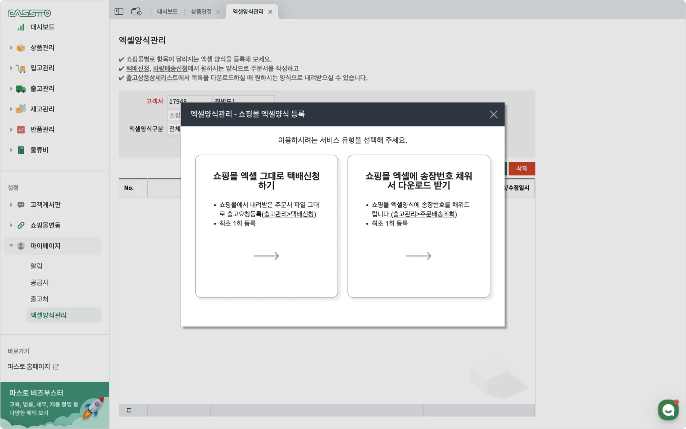Click the 출고관리 truck icon

(21, 89)
